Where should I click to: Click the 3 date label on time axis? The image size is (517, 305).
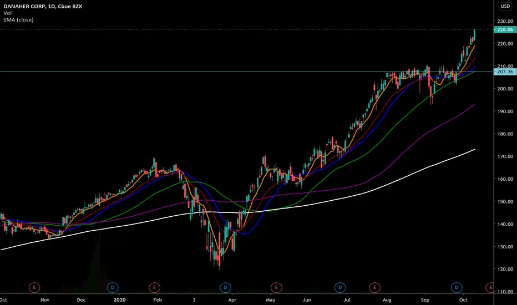point(194,299)
